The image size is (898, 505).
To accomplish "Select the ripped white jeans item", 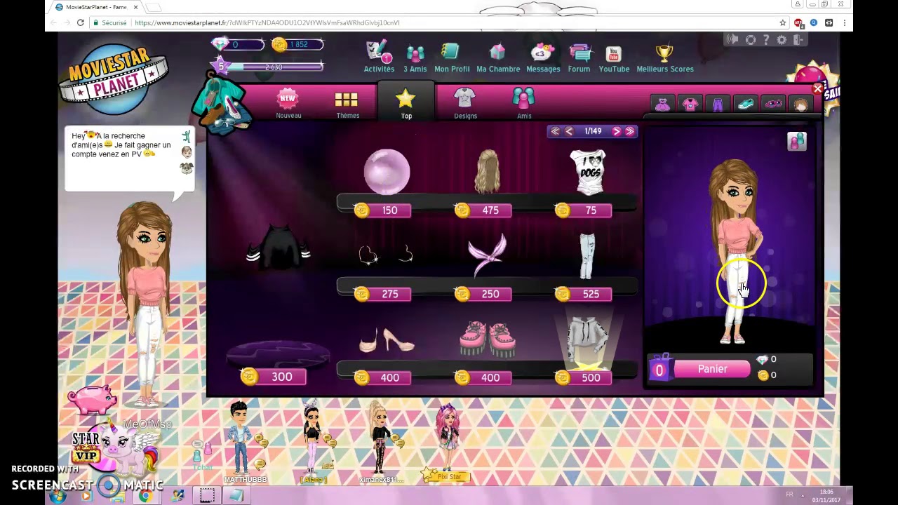I will coord(587,256).
